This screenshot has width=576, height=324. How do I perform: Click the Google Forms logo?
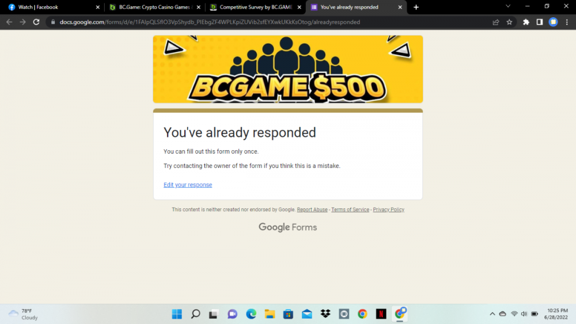(x=287, y=227)
